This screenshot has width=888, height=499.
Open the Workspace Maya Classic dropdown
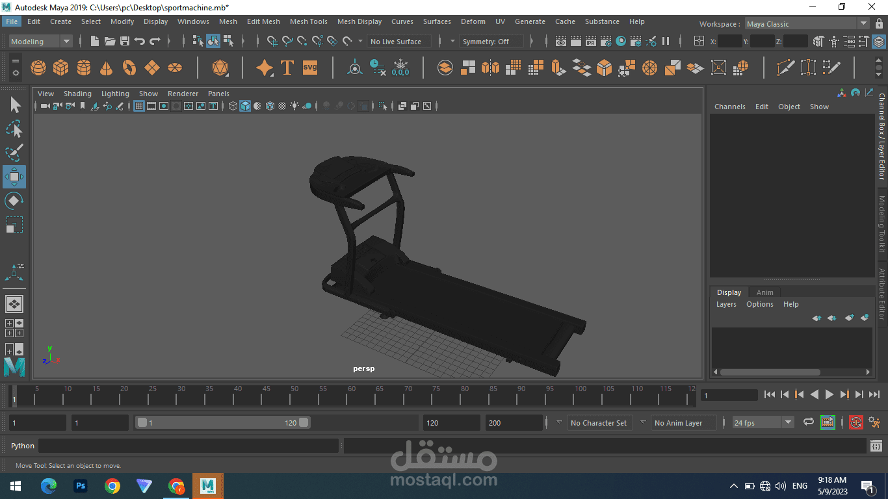point(806,24)
